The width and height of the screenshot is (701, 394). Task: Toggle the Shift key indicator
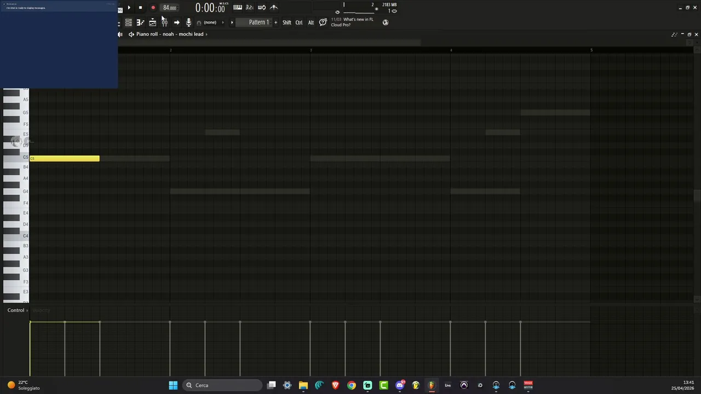tap(287, 22)
